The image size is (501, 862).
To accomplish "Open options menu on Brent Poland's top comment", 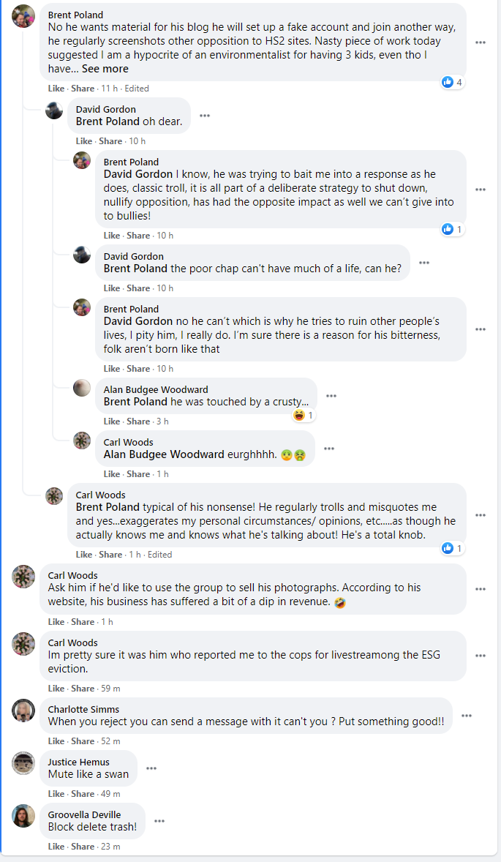I will [481, 42].
